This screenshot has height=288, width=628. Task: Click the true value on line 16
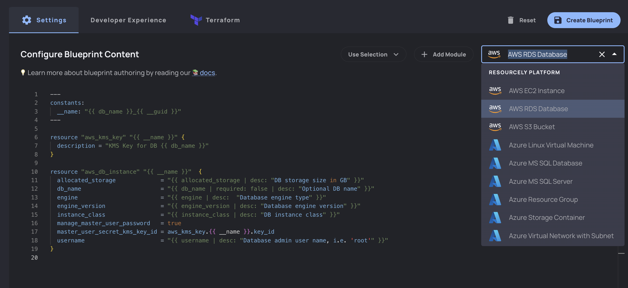click(174, 223)
